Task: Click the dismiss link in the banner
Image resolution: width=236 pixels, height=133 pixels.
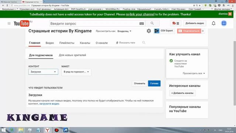Action: pyautogui.click(x=223, y=14)
